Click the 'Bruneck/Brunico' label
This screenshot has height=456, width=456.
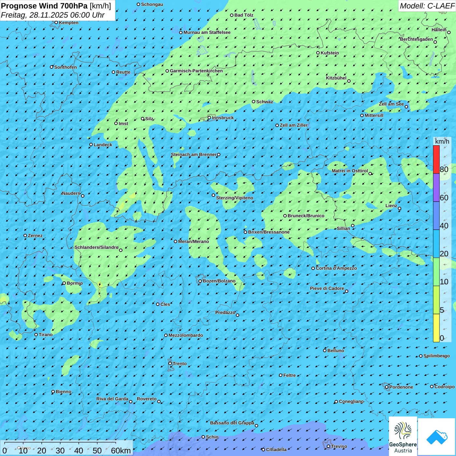click(306, 216)
